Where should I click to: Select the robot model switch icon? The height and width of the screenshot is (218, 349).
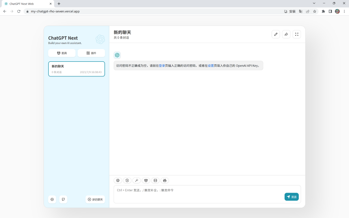[165, 180]
